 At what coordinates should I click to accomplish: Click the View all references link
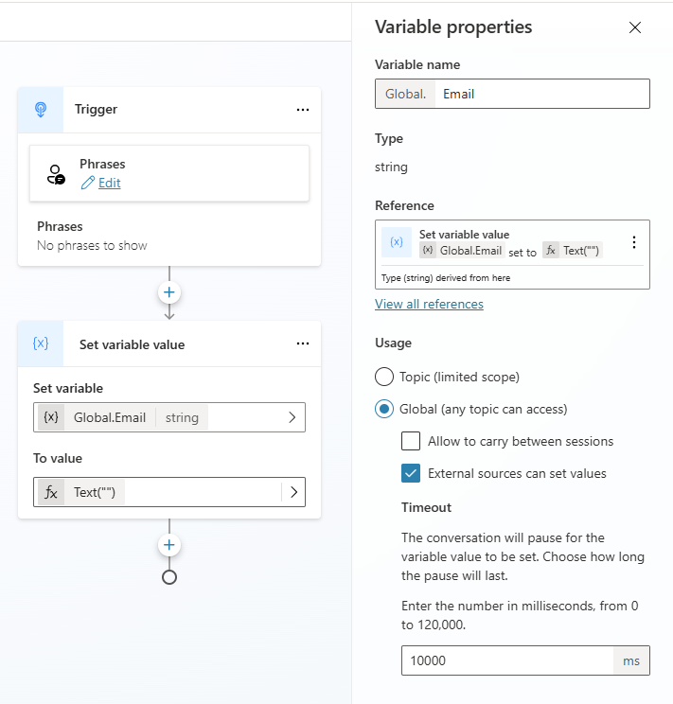tap(429, 304)
